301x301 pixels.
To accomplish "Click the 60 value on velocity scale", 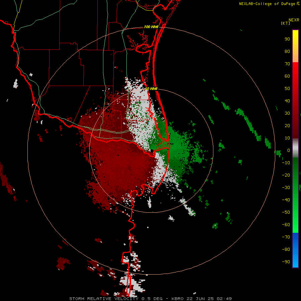I will 287,76.
